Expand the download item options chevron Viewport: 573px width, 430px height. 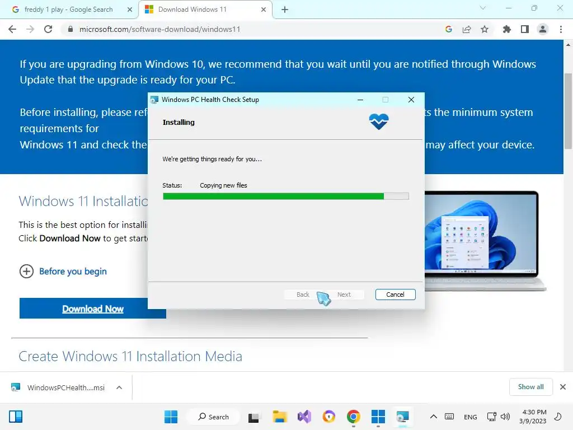pos(119,387)
